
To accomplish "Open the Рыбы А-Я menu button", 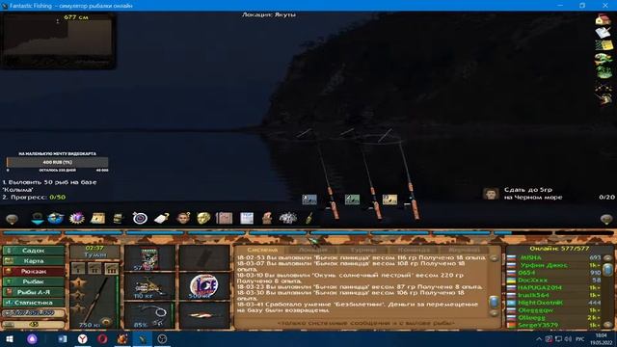I will 34,292.
